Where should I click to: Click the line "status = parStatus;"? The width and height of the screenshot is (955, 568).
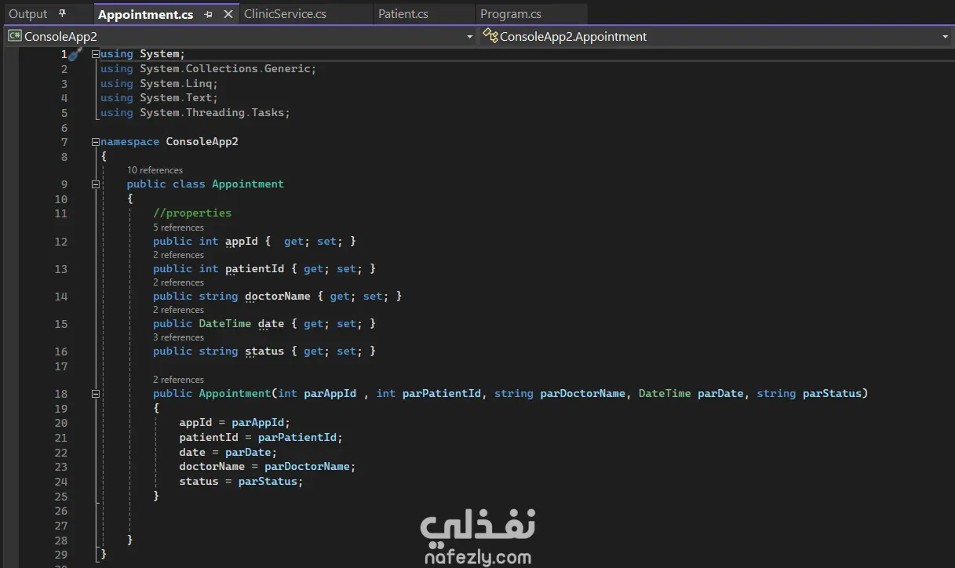241,482
